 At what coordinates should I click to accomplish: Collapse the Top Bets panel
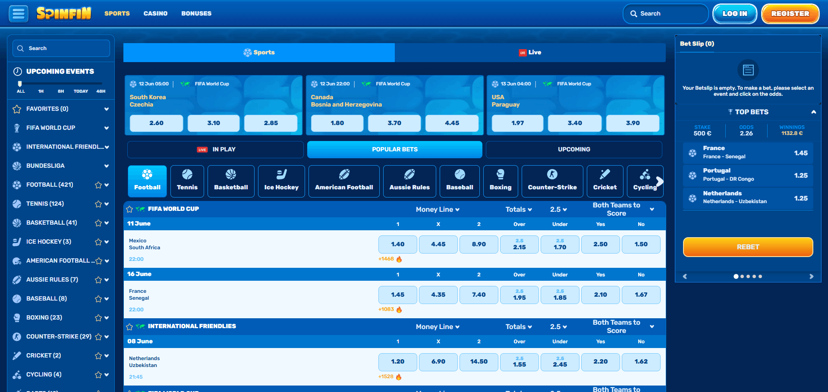tap(814, 112)
